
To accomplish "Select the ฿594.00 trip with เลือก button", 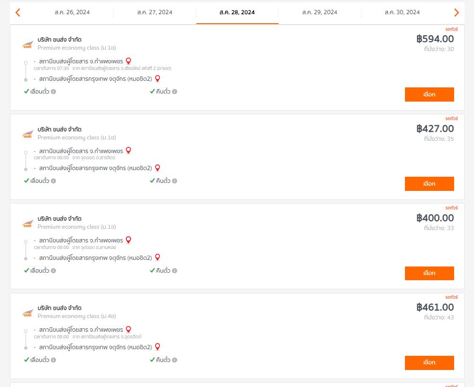I will 429,95.
